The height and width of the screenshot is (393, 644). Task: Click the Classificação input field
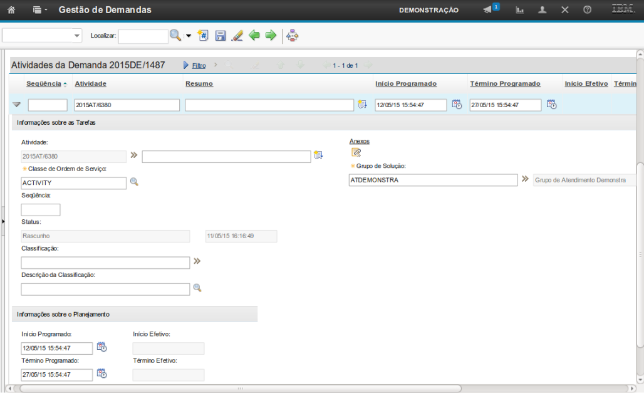[105, 263]
